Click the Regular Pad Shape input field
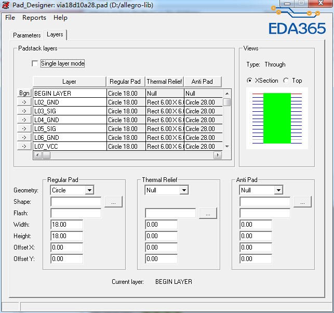 coord(76,202)
